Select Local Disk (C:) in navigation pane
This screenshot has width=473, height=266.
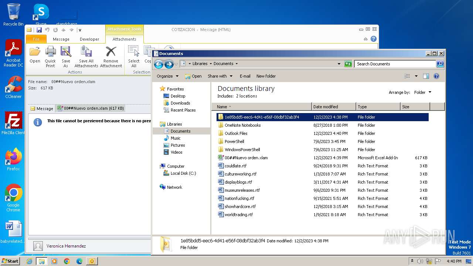[x=183, y=173]
